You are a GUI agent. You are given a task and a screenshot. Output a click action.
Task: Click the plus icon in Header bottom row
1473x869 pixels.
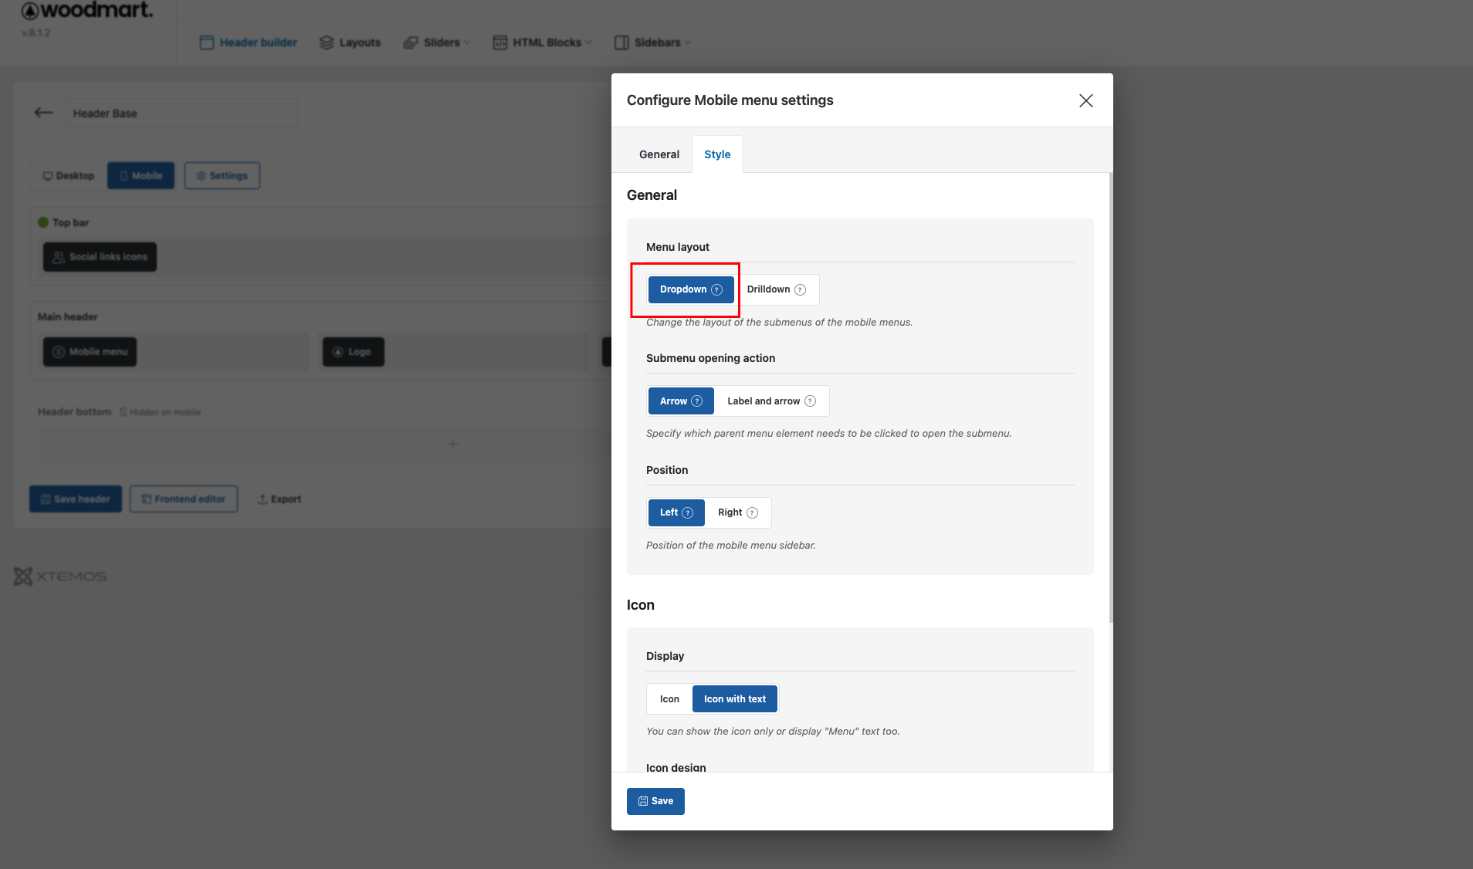[453, 444]
